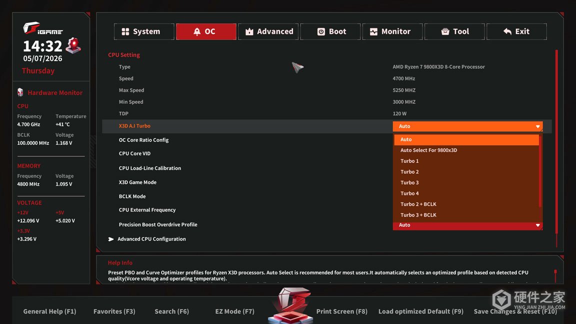Image resolution: width=576 pixels, height=324 pixels.
Task: Open the Precision Boost Overdrive Profile dropdown
Action: [467, 225]
